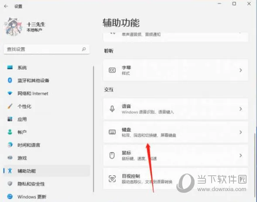257x202 pixels.
Task: Click the CC captions icon
Action: [x=112, y=70]
